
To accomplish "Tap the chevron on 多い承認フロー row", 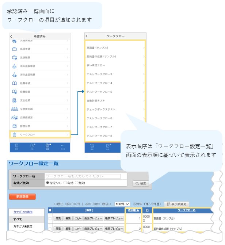I will (144, 65).
